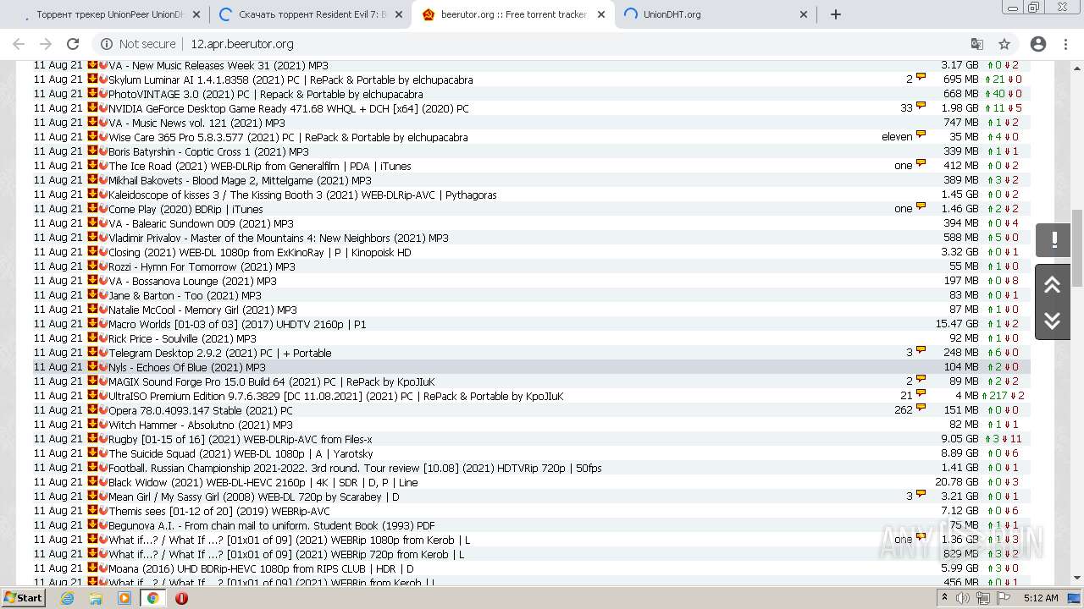Viewport: 1084px width, 609px height.
Task: Click red stop-sign app on taskbar
Action: pos(181,598)
